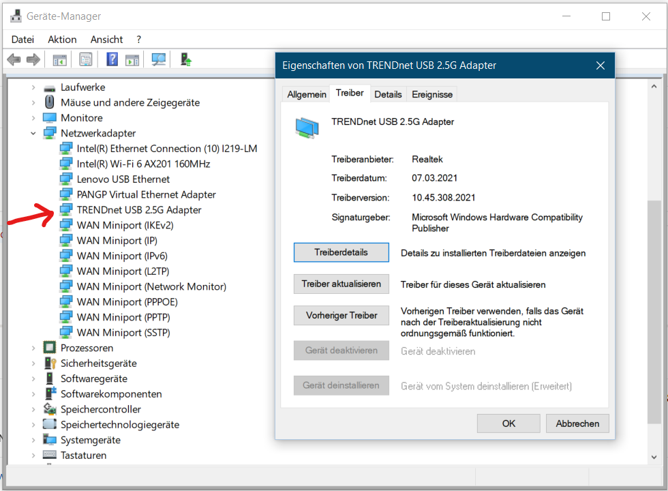Click the adapter icon next to Intel(R) Wi-Fi 6 AX201
The image size is (668, 491).
coord(66,164)
